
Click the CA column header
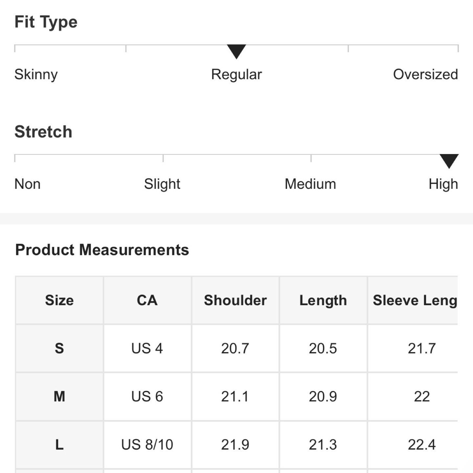[147, 300]
